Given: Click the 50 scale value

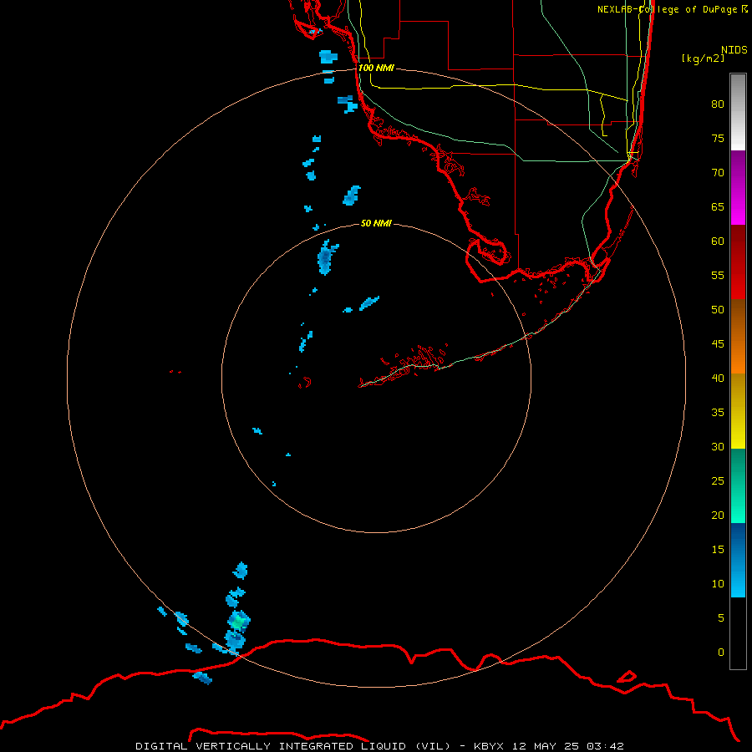Looking at the screenshot, I should pos(718,310).
